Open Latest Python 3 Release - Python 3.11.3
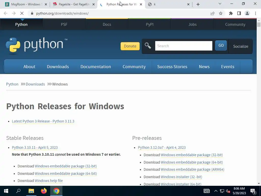Image resolution: width=261 pixels, height=196 pixels. pos(43,121)
